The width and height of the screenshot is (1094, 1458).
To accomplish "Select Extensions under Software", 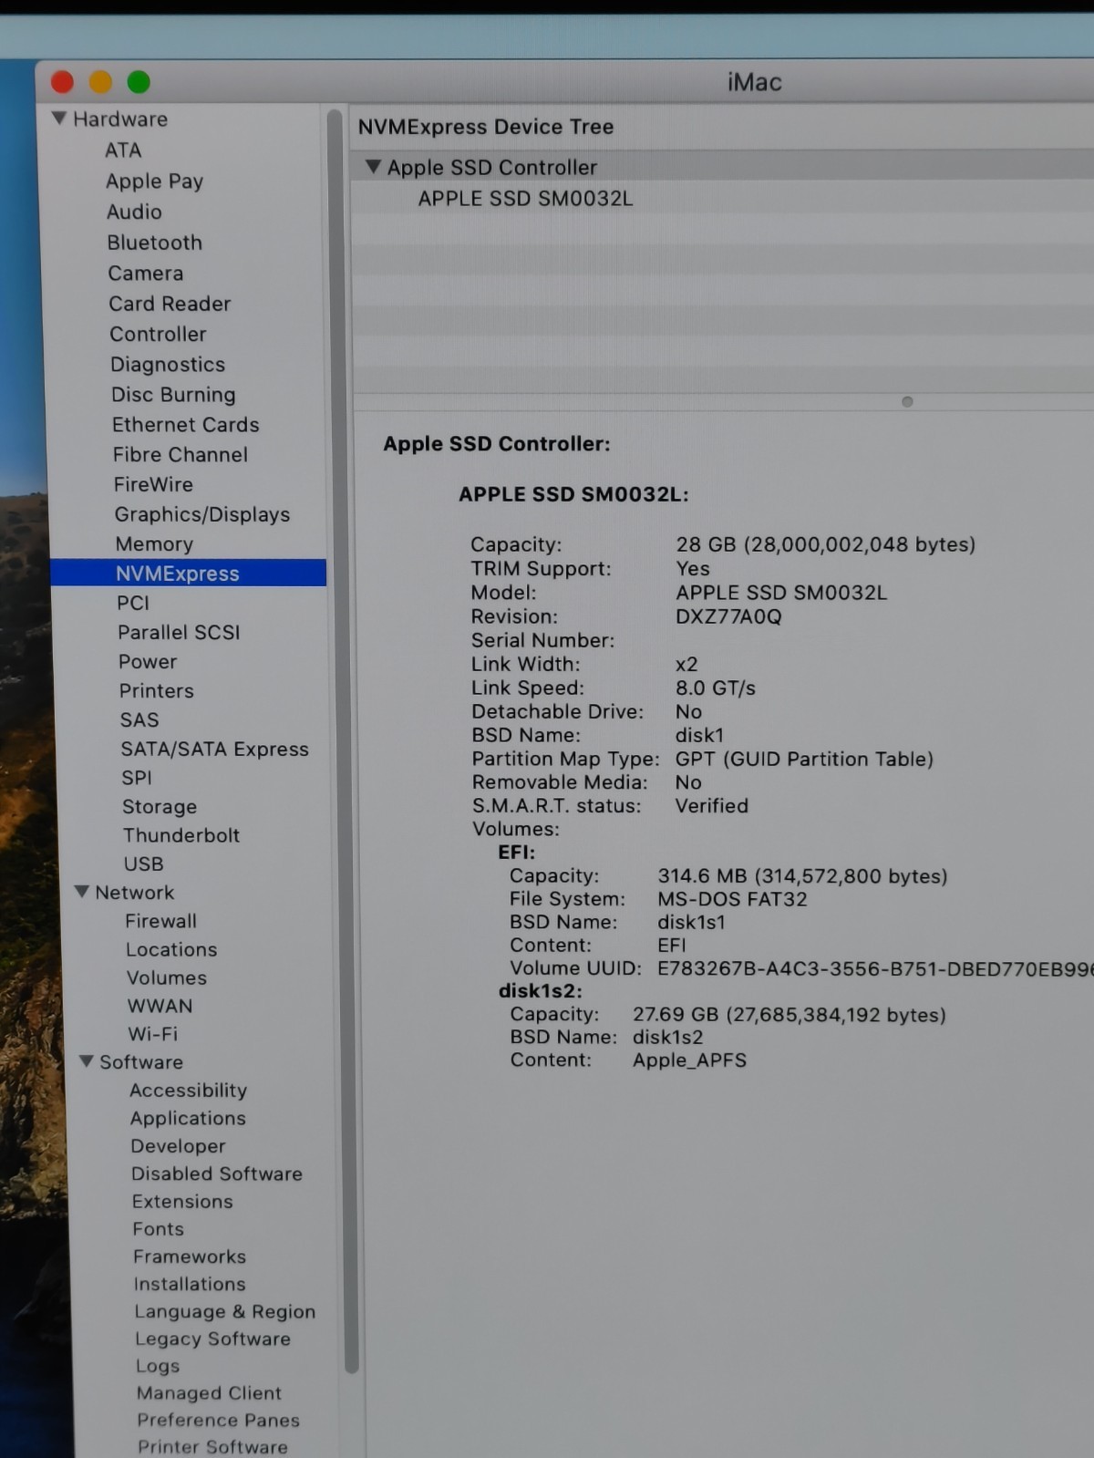I will pyautogui.click(x=182, y=1202).
